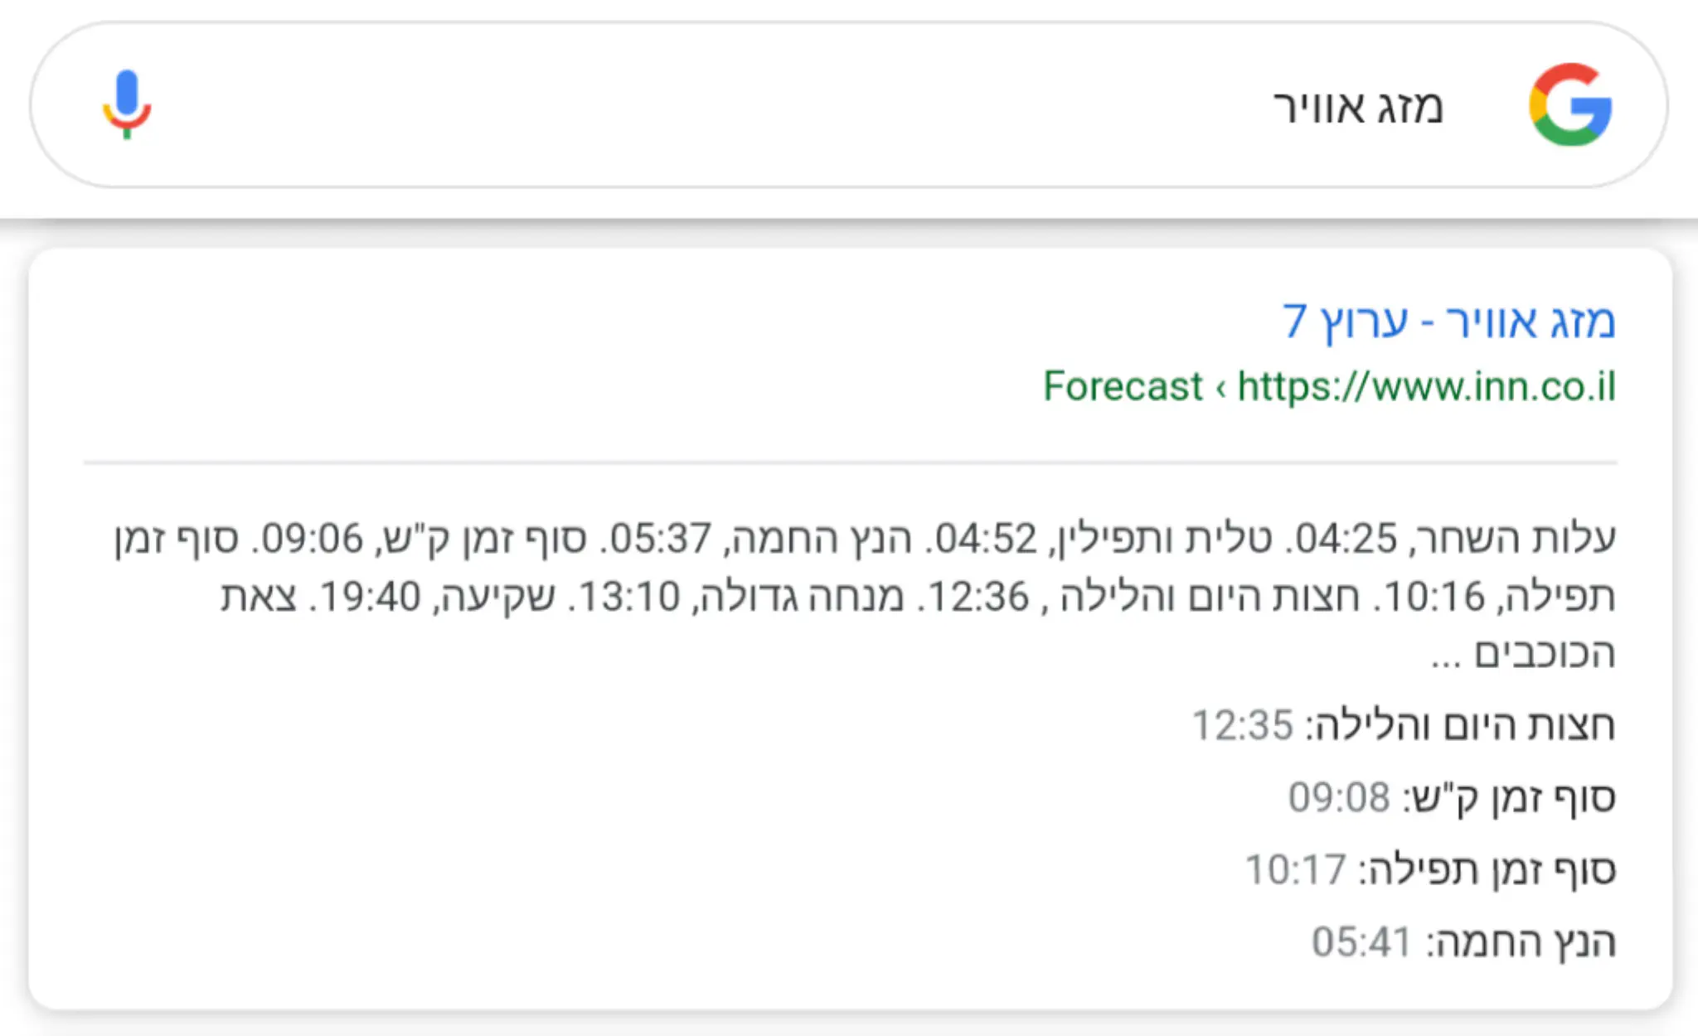Click the חצות היום והלילה 12:35 row
1698x1036 pixels.
pos(1403,725)
